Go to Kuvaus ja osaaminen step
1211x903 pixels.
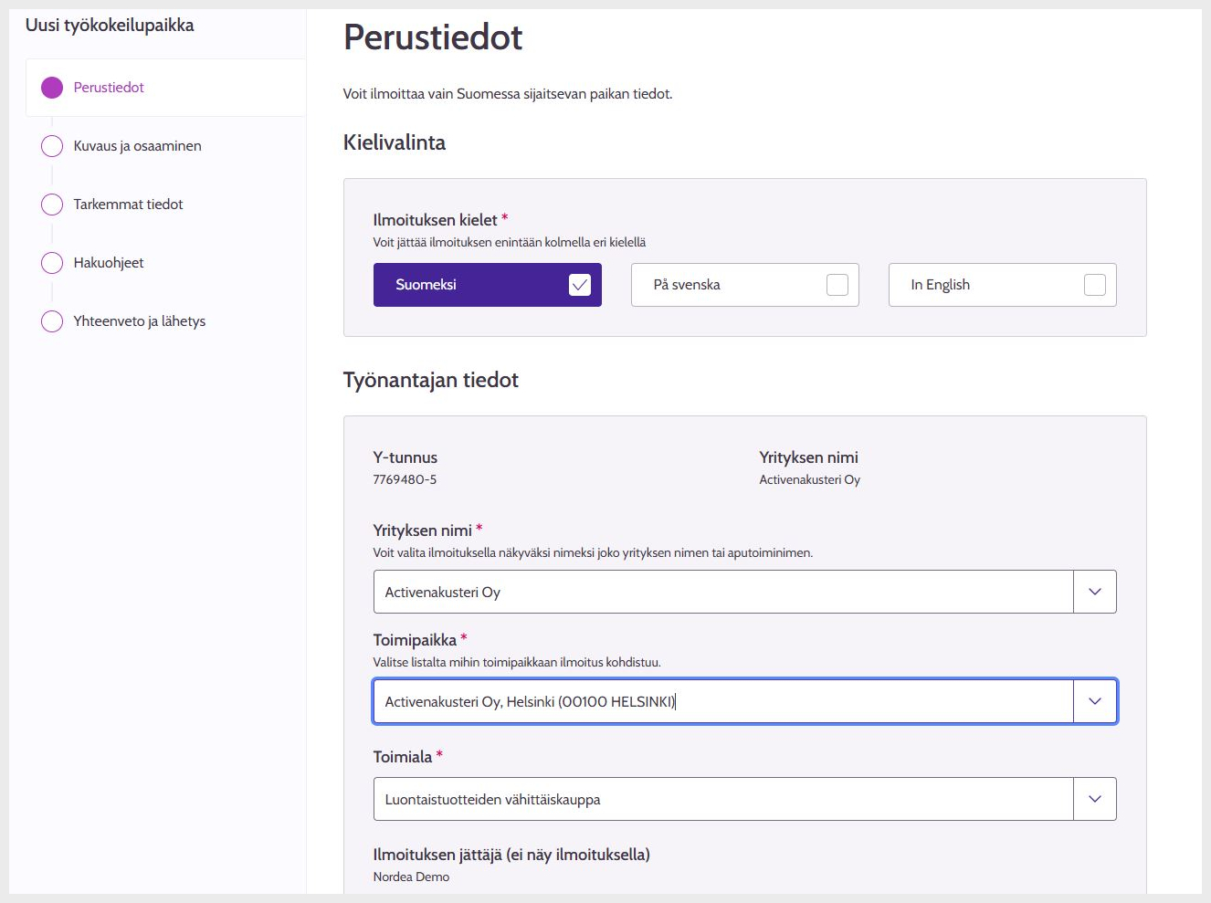tap(137, 146)
